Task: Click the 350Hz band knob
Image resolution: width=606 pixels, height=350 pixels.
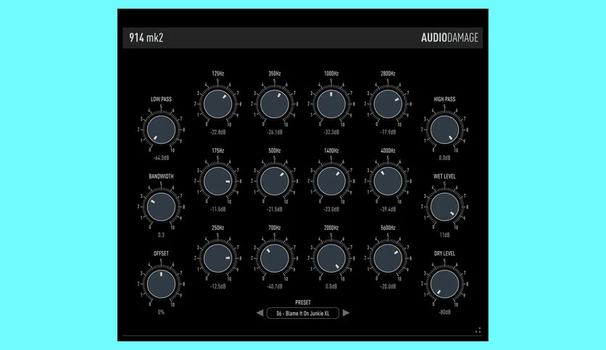Action: pos(275,104)
